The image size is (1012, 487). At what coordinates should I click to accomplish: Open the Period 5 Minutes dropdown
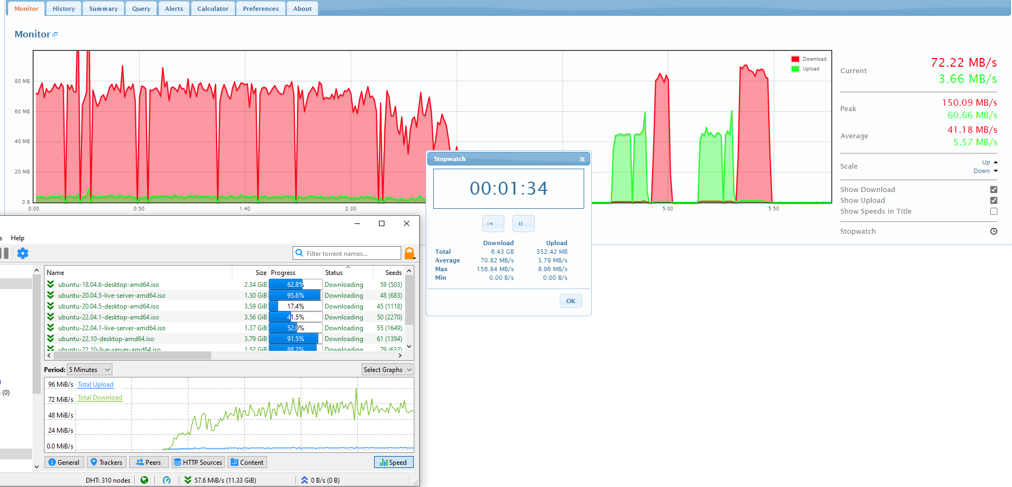90,370
